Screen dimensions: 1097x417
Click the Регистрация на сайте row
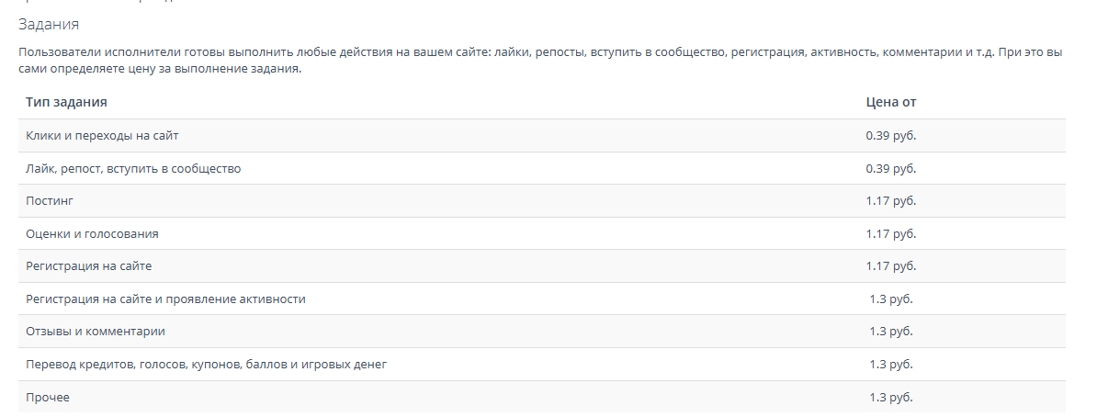(x=541, y=266)
